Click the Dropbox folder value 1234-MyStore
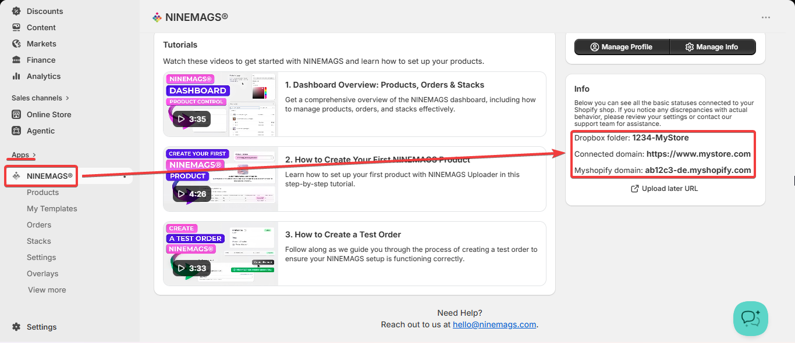 660,138
